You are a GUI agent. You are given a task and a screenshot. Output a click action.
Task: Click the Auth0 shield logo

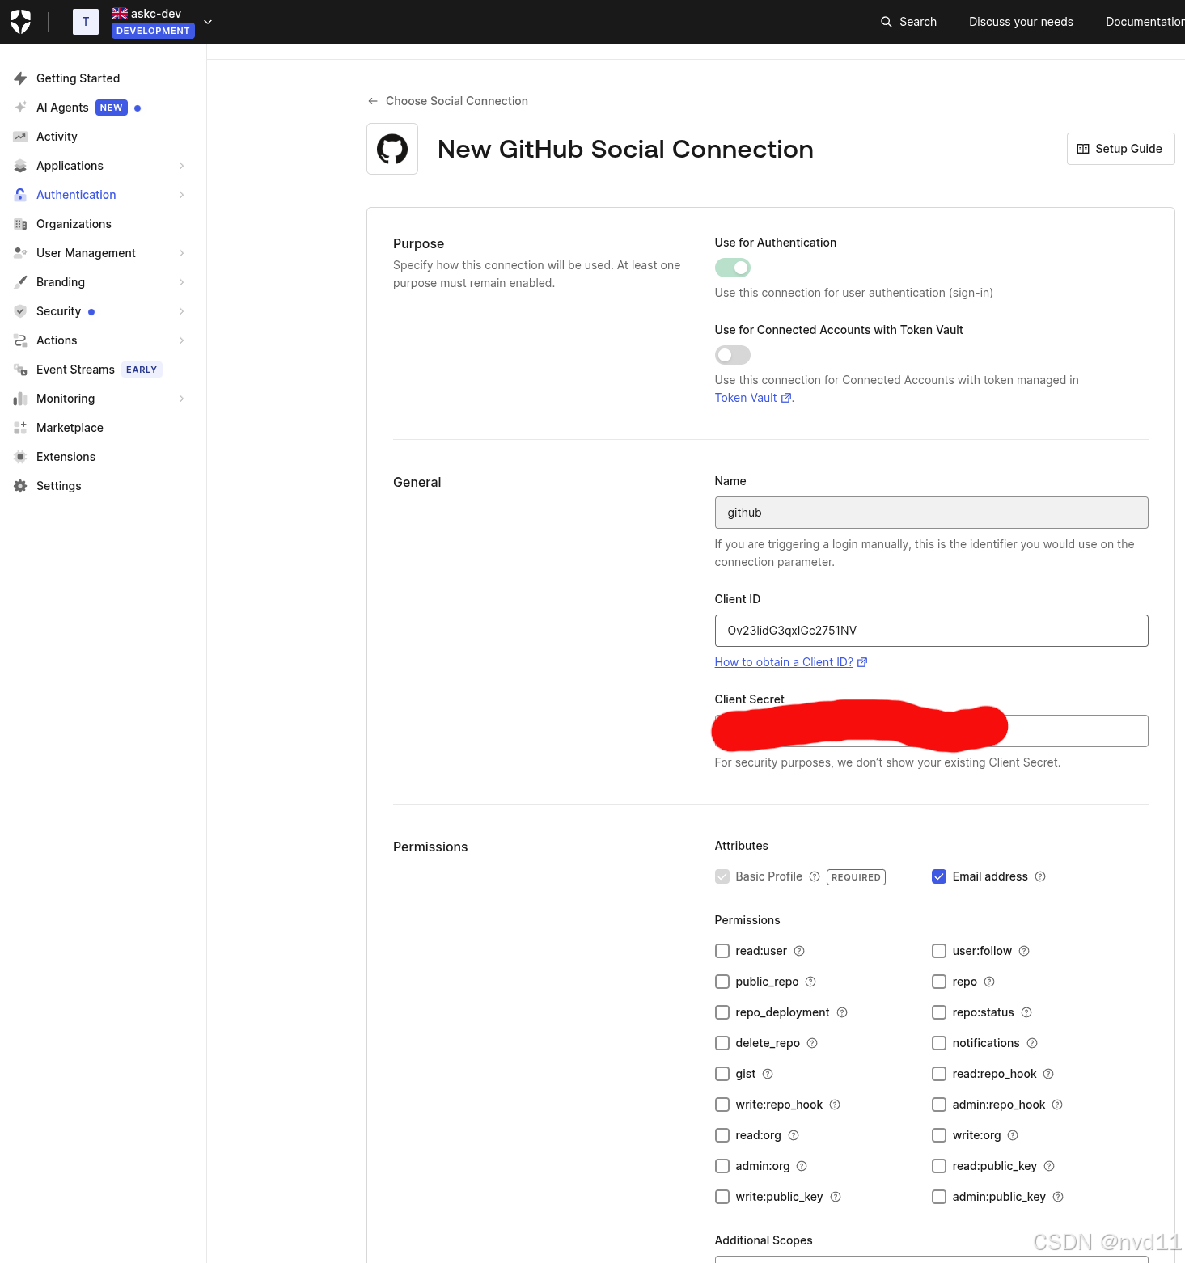[21, 22]
